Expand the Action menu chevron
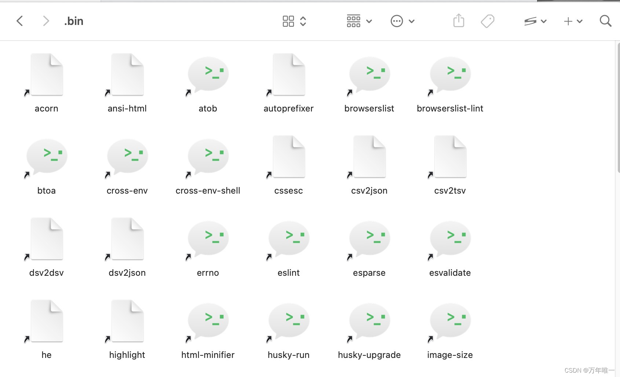620x377 pixels. [412, 21]
